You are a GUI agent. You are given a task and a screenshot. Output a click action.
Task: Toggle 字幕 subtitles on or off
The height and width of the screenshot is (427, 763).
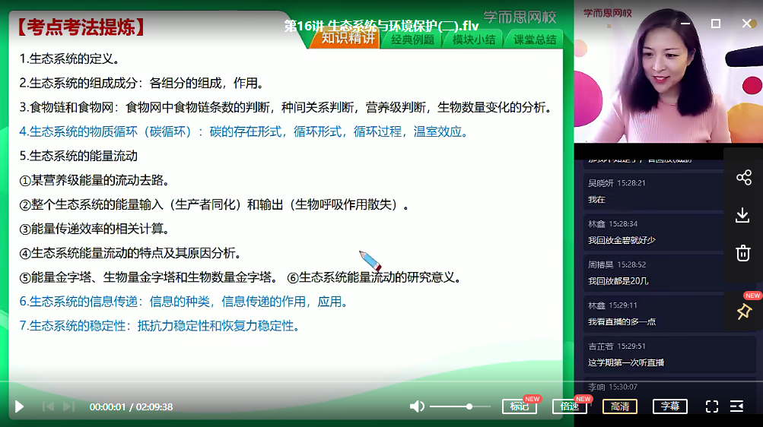click(x=669, y=406)
